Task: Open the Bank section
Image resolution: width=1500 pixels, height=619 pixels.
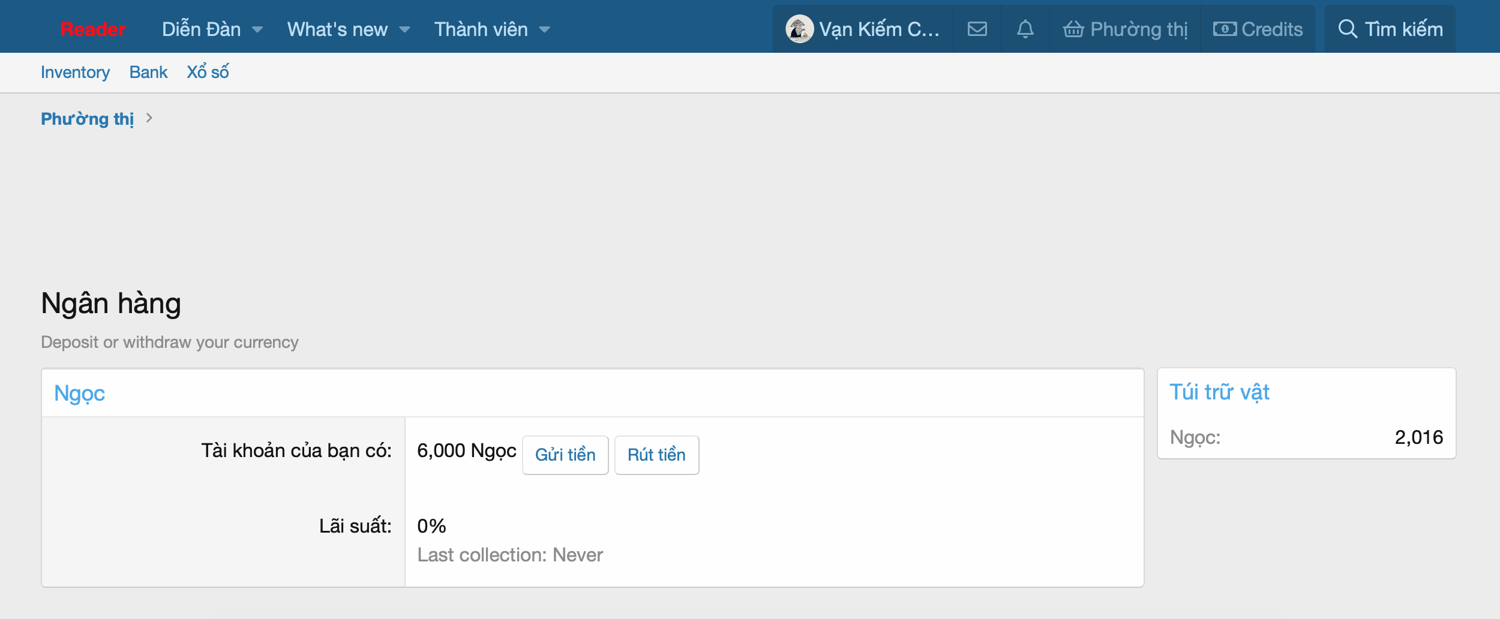Action: (x=148, y=72)
